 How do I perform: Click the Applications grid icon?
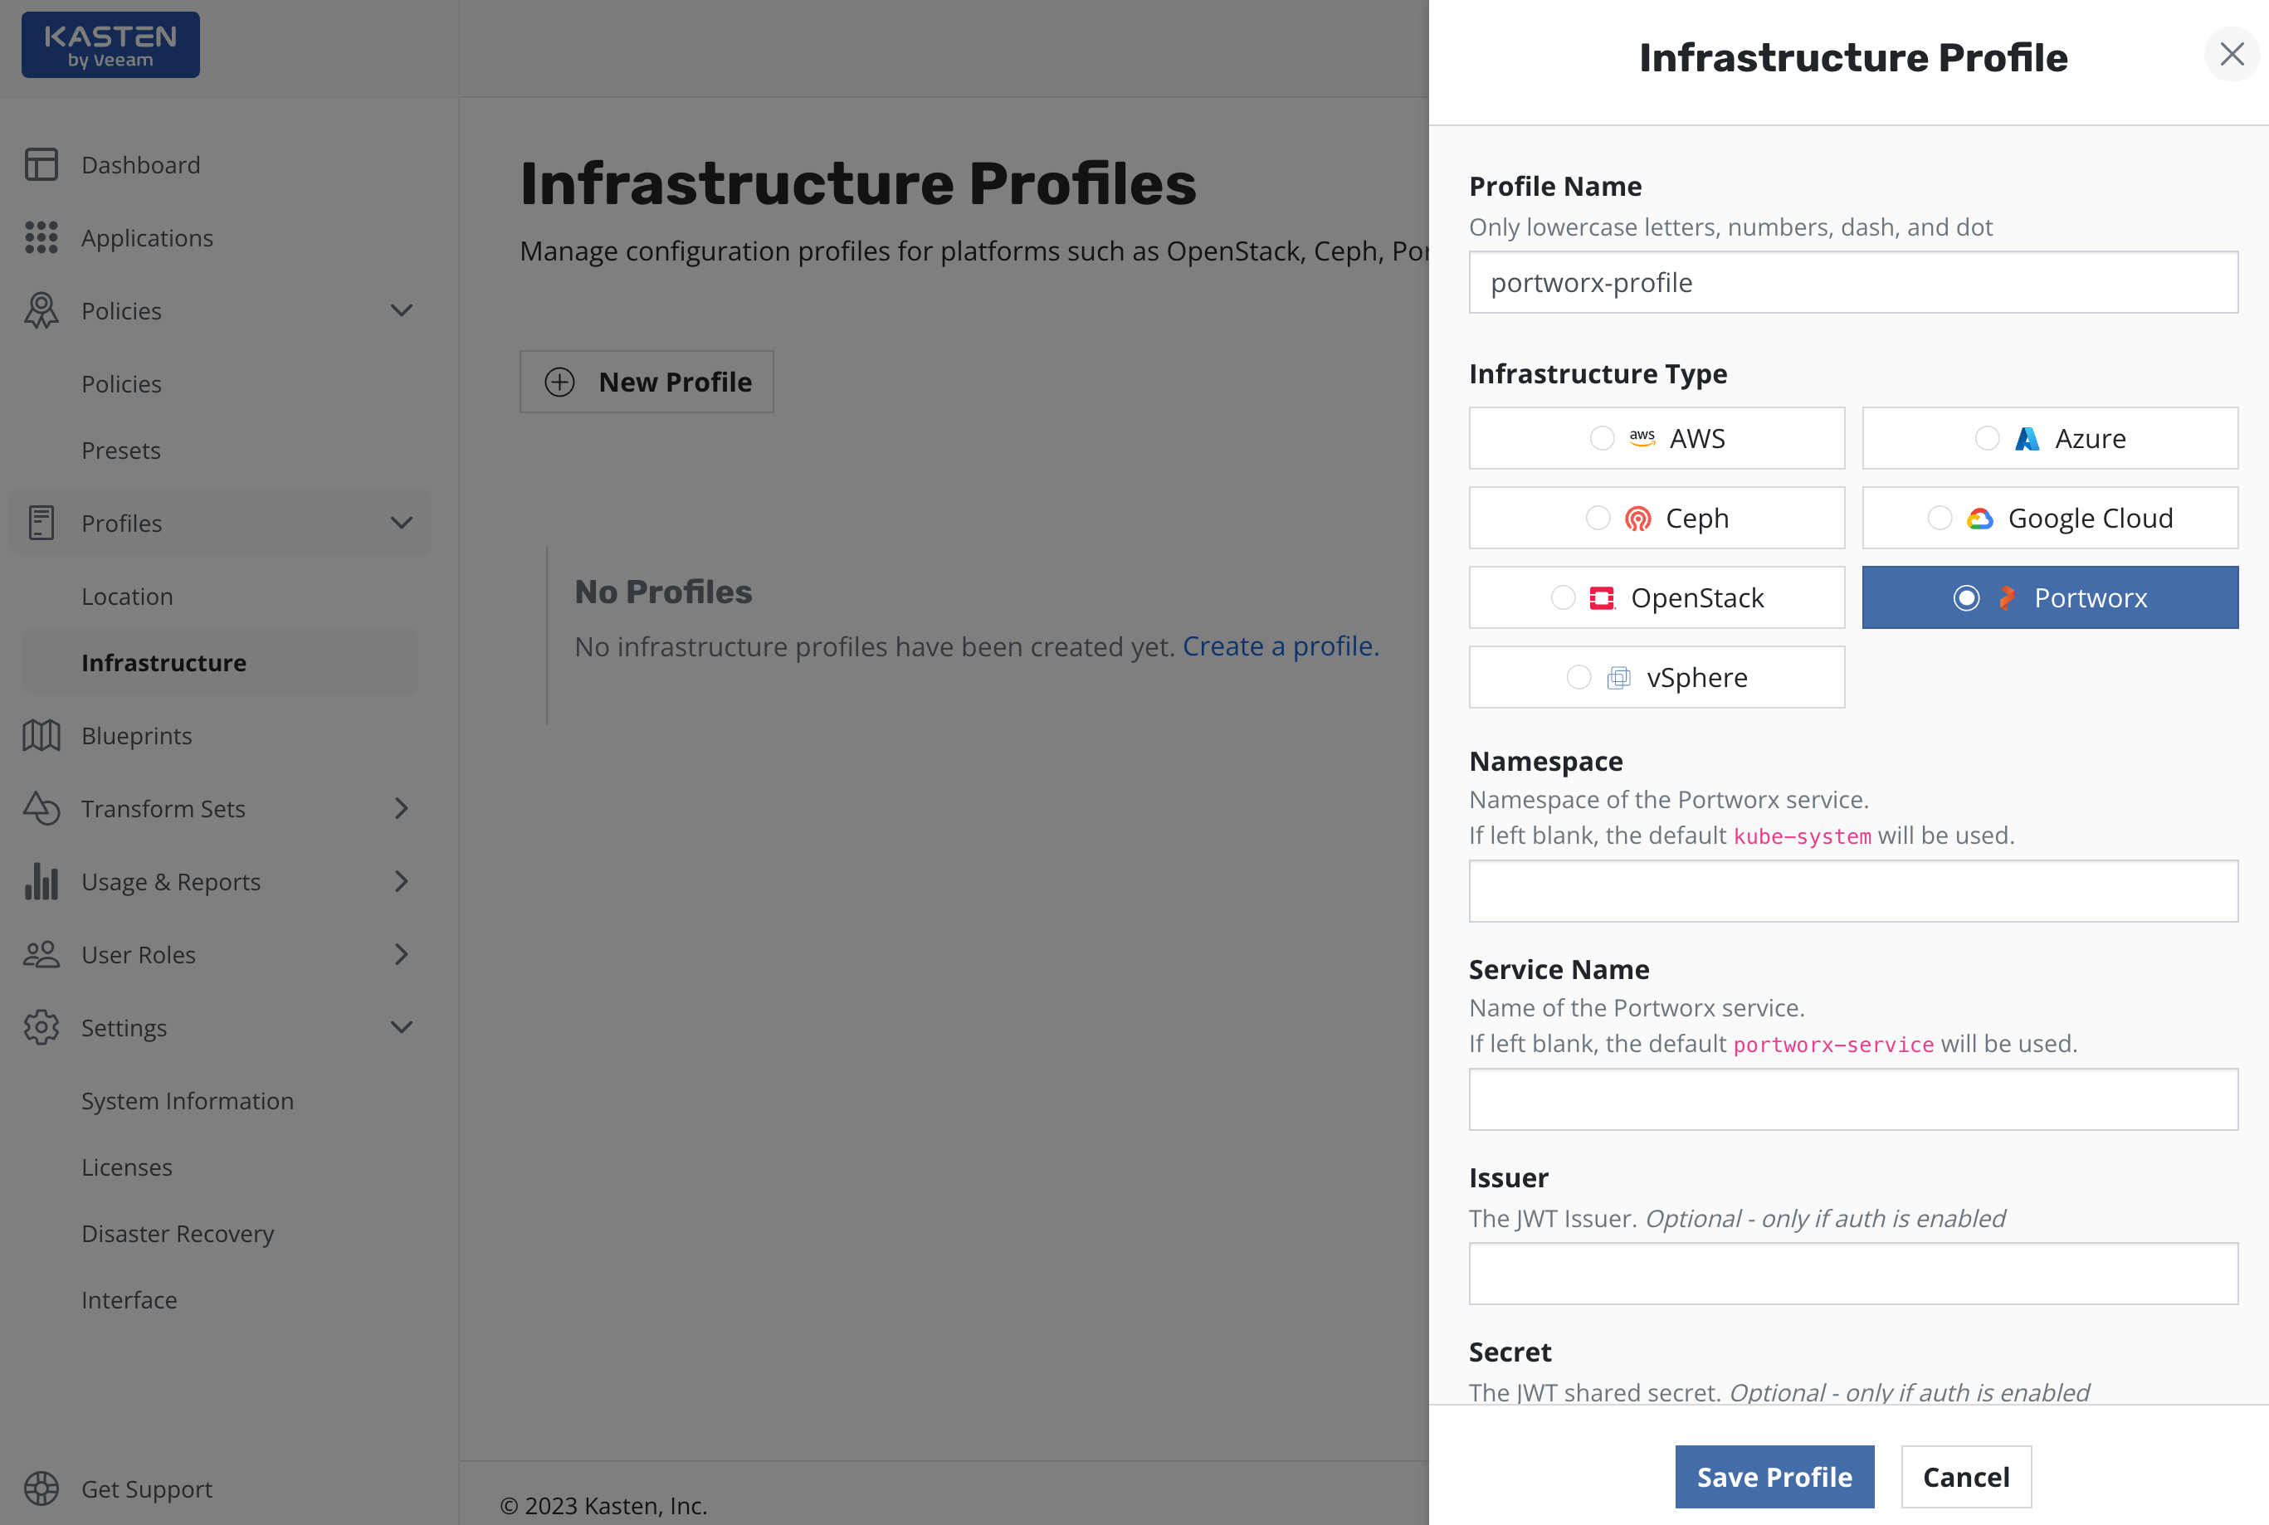tap(41, 237)
